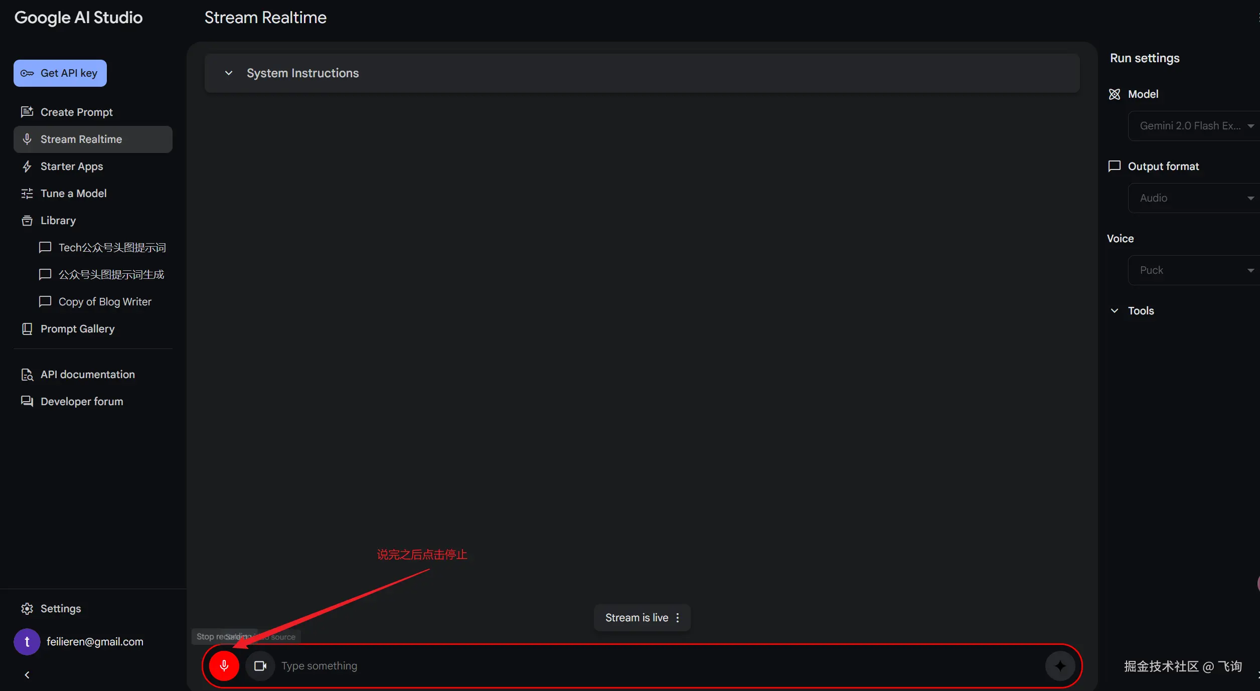This screenshot has height=691, width=1260.
Task: Click the Library icon in the sidebar
Action: coord(27,221)
